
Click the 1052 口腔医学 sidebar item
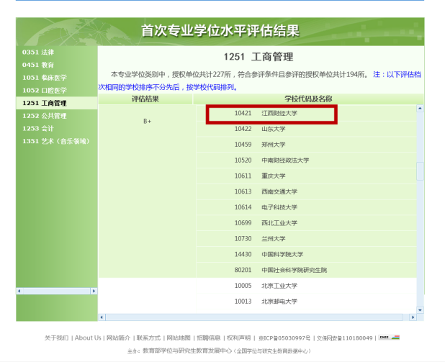click(45, 91)
